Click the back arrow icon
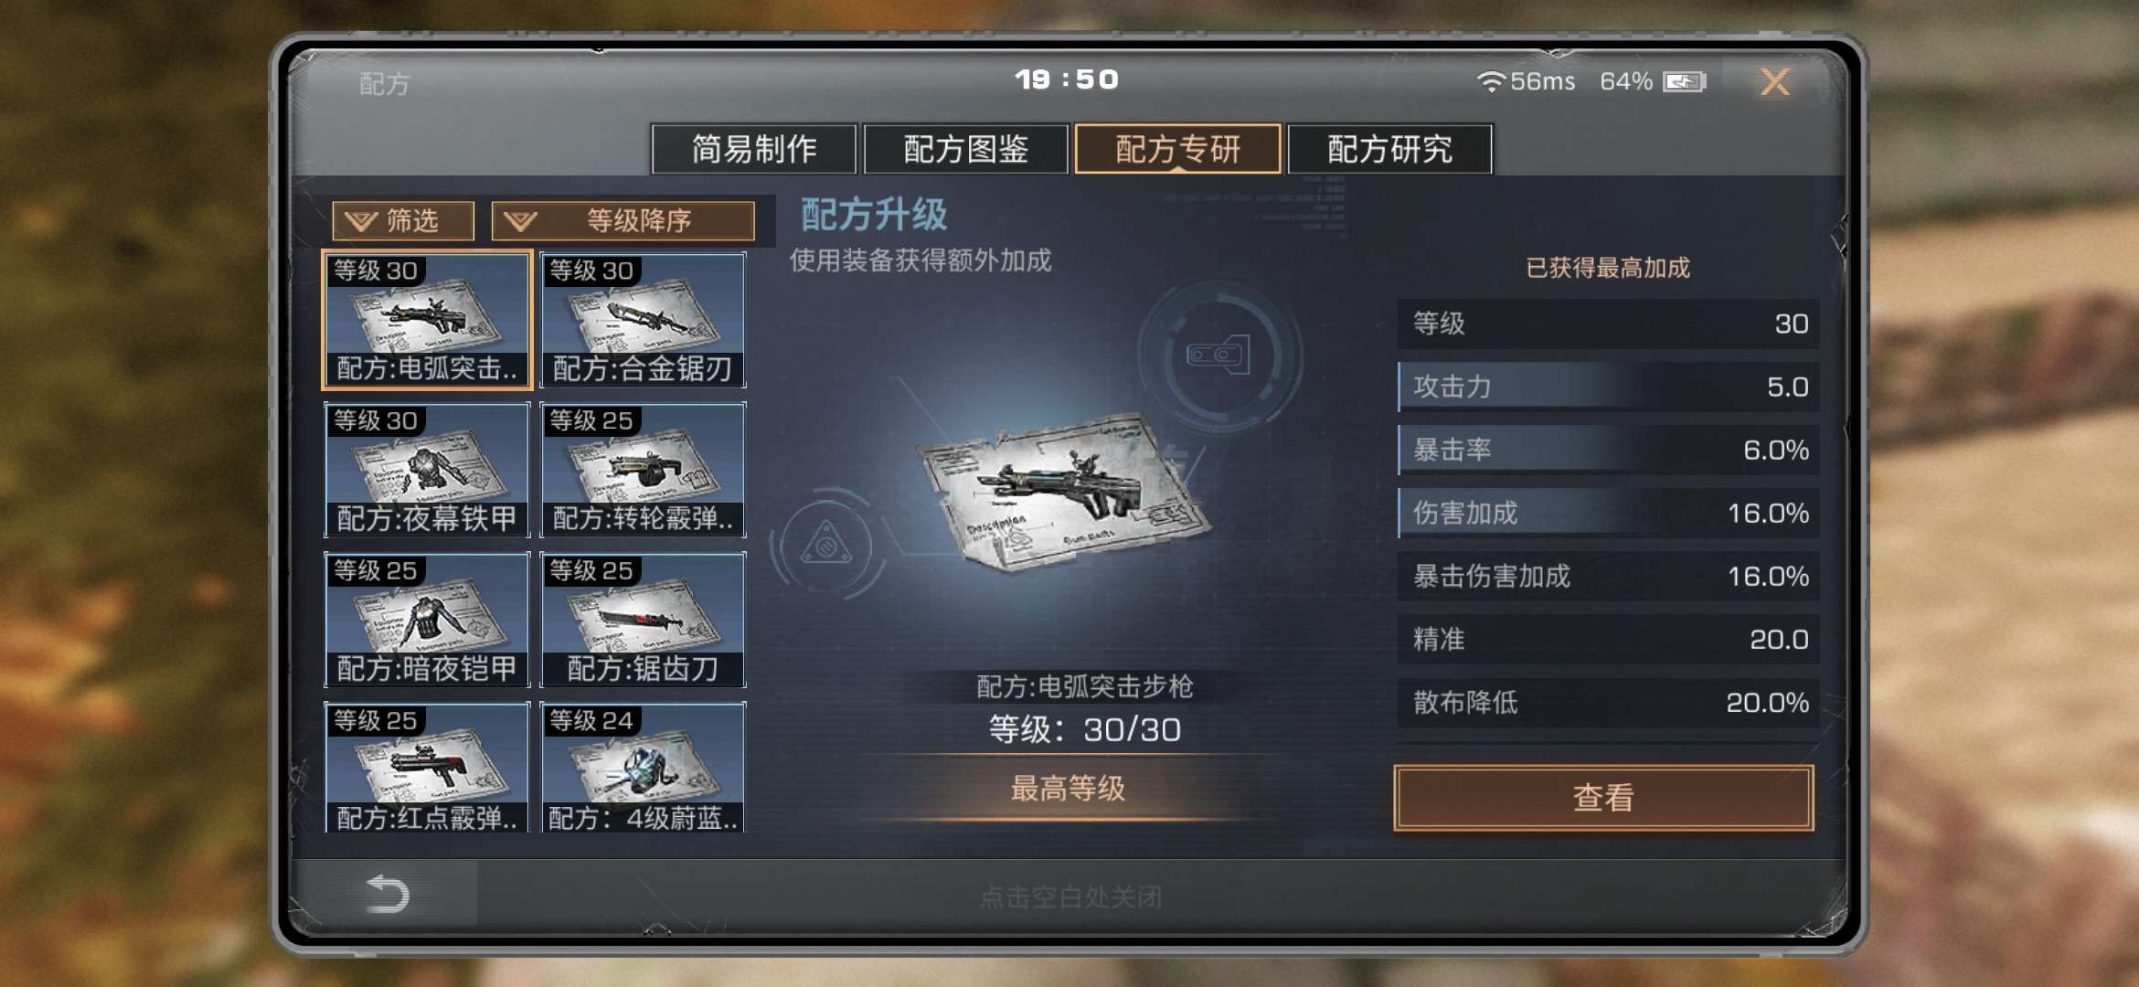2139x987 pixels. (387, 894)
